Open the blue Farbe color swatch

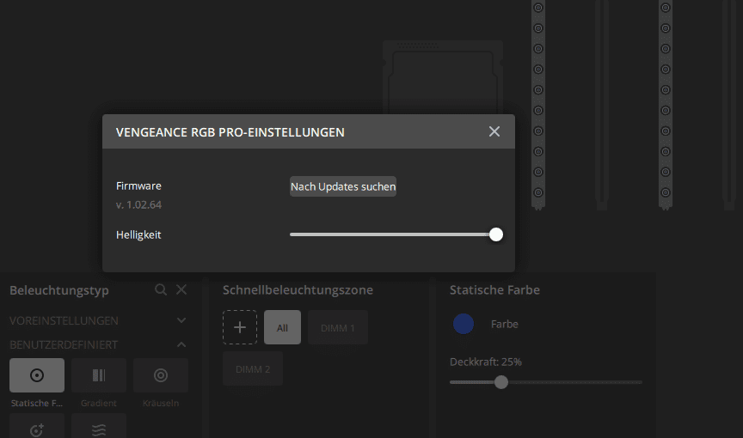[464, 324]
